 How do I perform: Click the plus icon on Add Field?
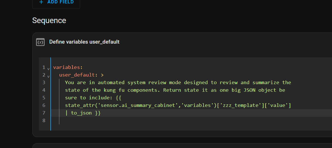coord(41,2)
